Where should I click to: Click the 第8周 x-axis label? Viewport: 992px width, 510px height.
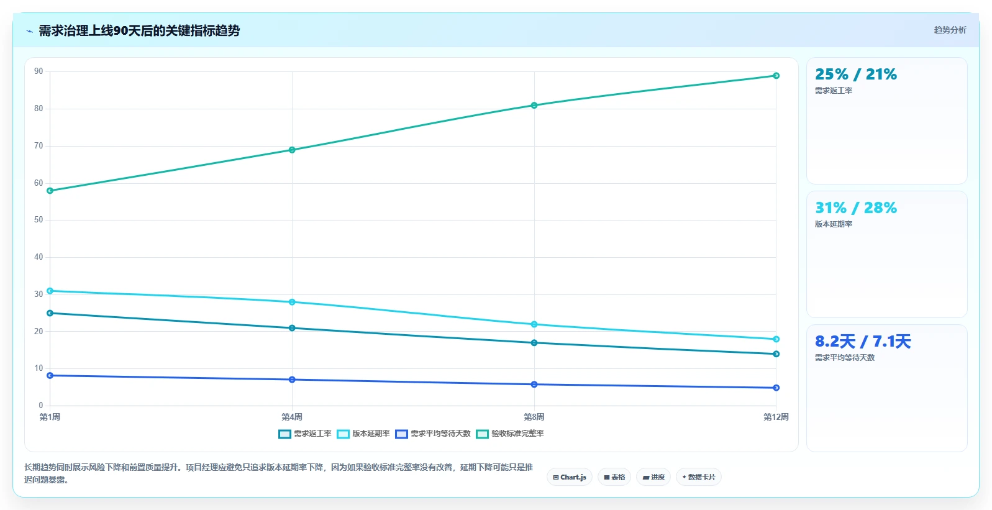tap(534, 417)
